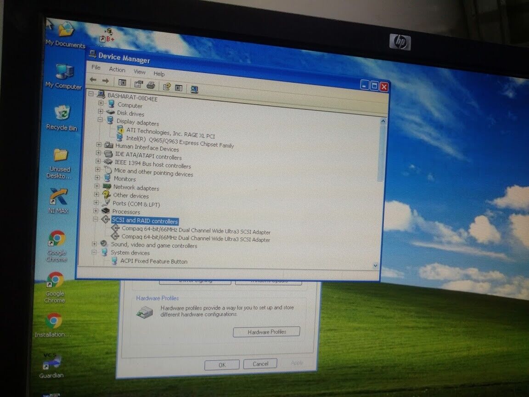Click Scan for hardware changes toolbar icon

coord(194,90)
